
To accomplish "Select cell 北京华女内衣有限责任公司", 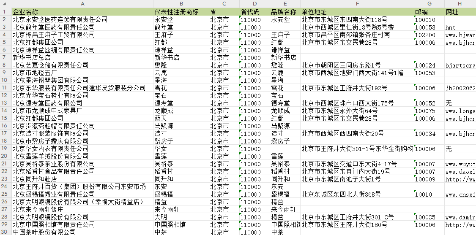I will click(x=82, y=149).
